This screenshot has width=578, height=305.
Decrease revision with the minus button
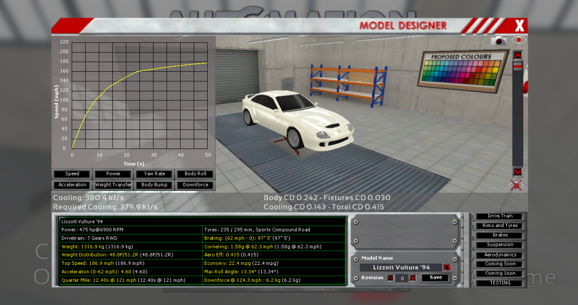coord(391,278)
